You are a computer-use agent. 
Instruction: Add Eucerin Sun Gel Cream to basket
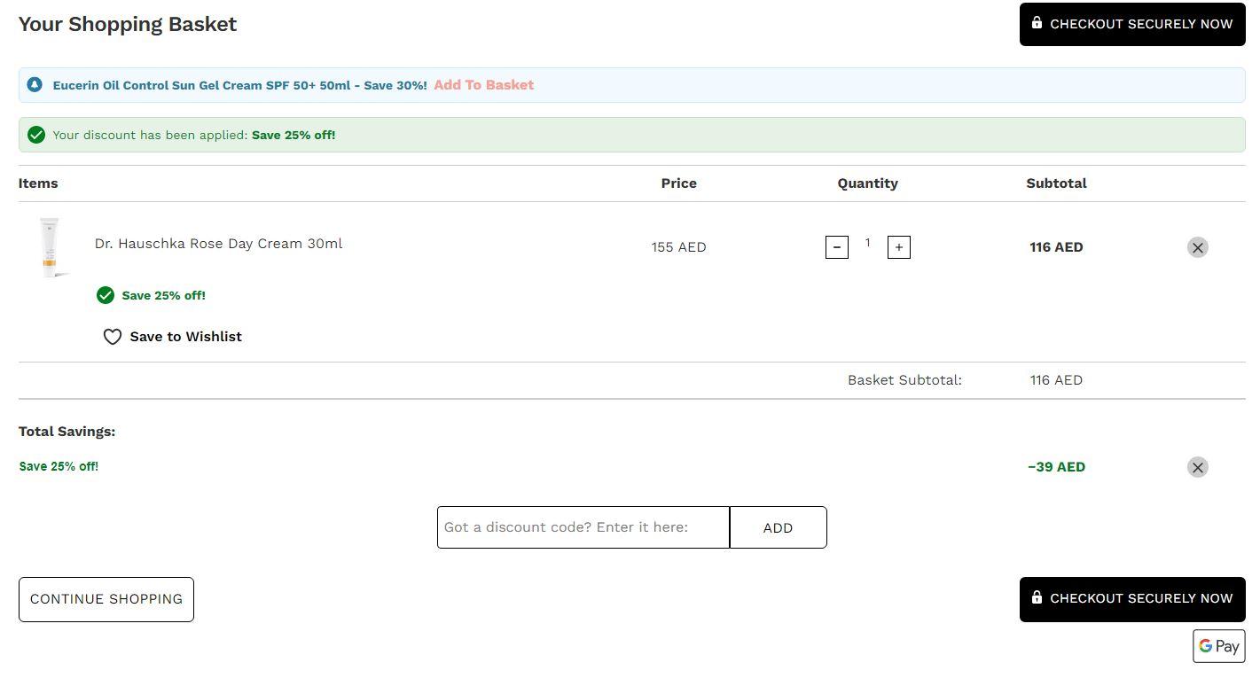click(483, 85)
